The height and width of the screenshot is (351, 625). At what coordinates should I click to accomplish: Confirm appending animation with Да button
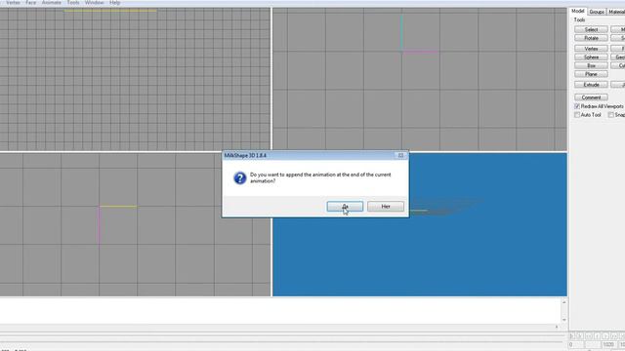345,206
